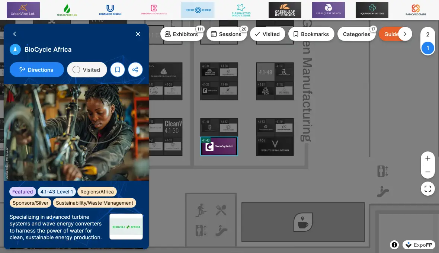Open the ClearWaters Innovations sponsor logo
The width and height of the screenshot is (439, 253).
coord(241,10)
